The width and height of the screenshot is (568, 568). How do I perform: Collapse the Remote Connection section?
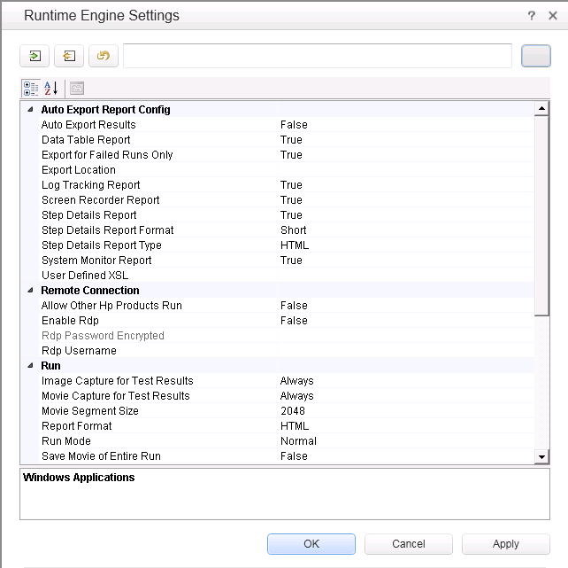30,291
